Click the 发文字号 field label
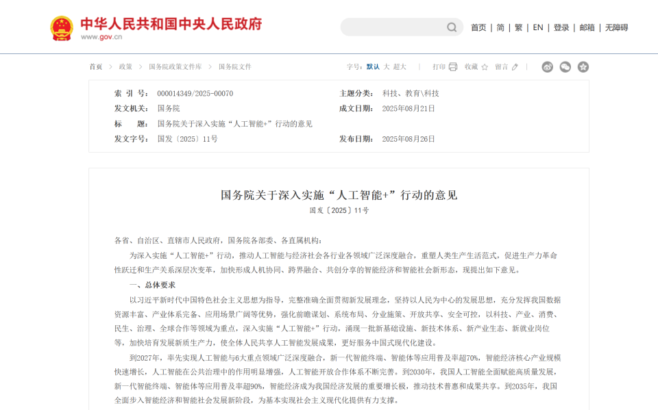 132,139
